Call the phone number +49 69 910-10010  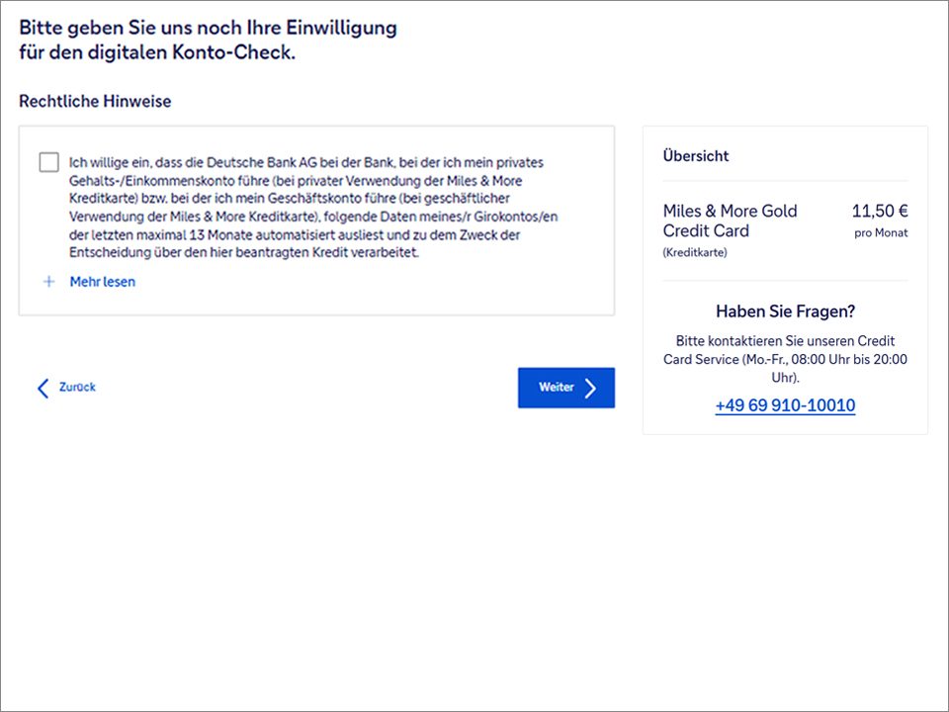(785, 405)
